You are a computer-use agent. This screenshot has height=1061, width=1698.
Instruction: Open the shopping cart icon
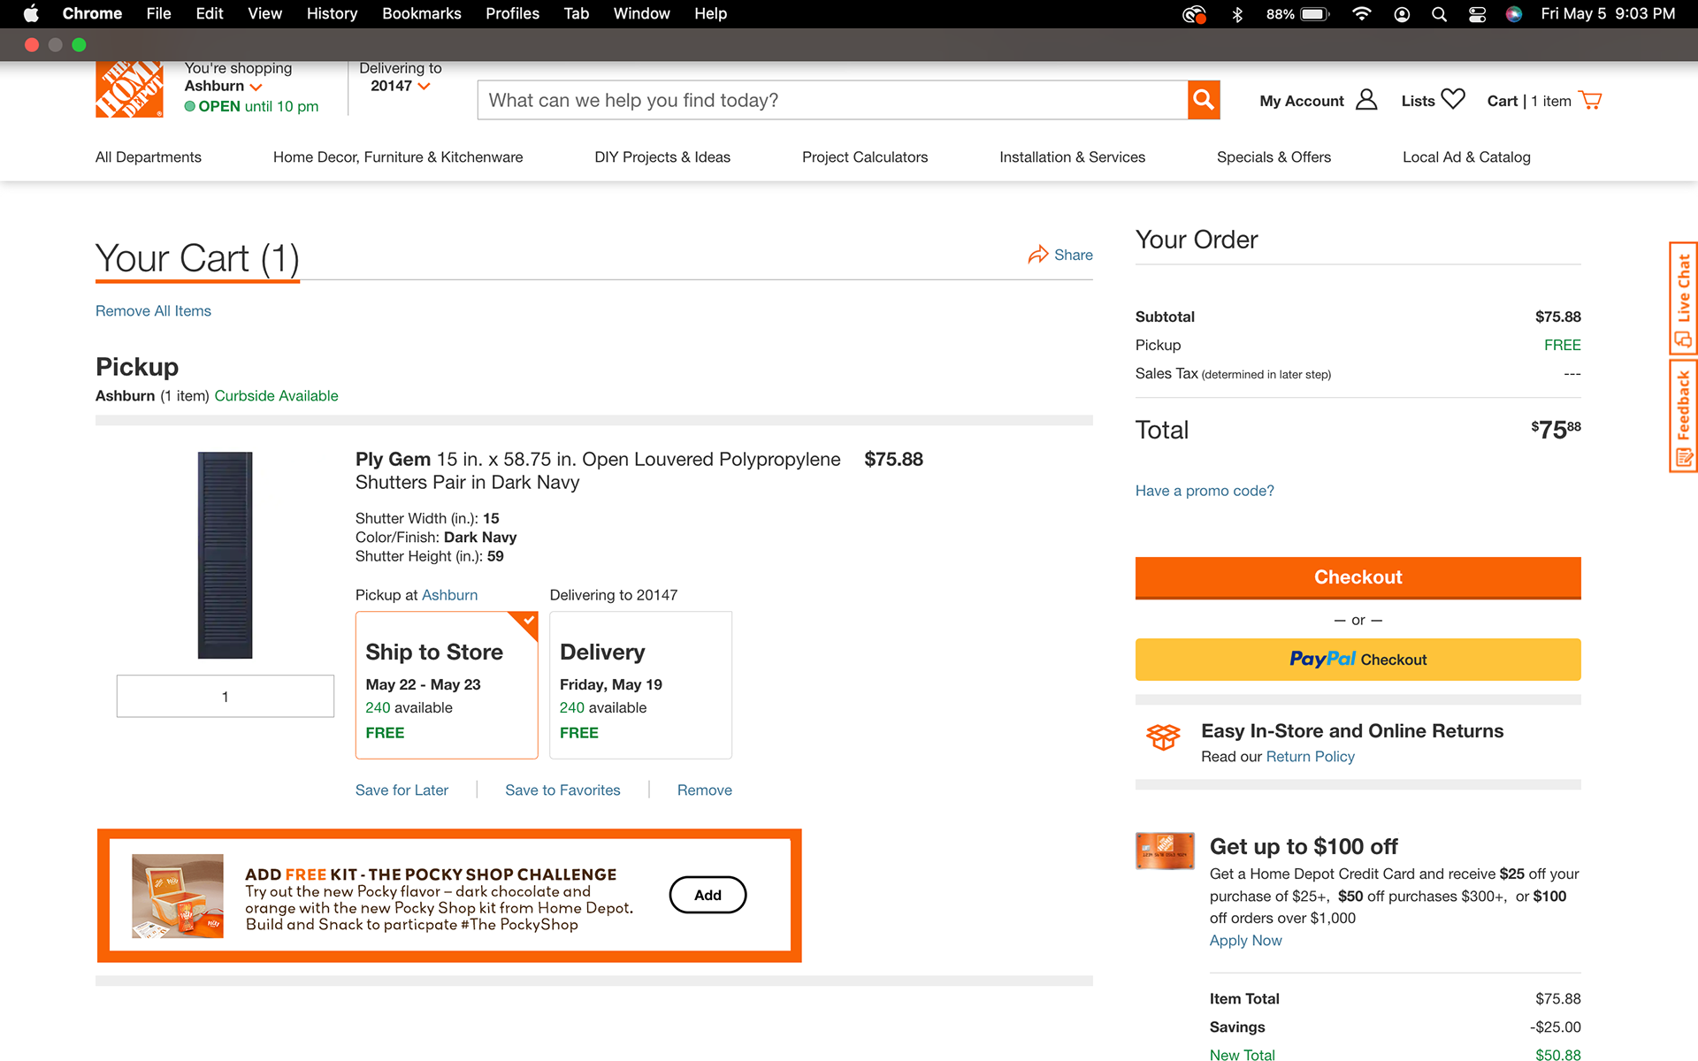pyautogui.click(x=1590, y=100)
